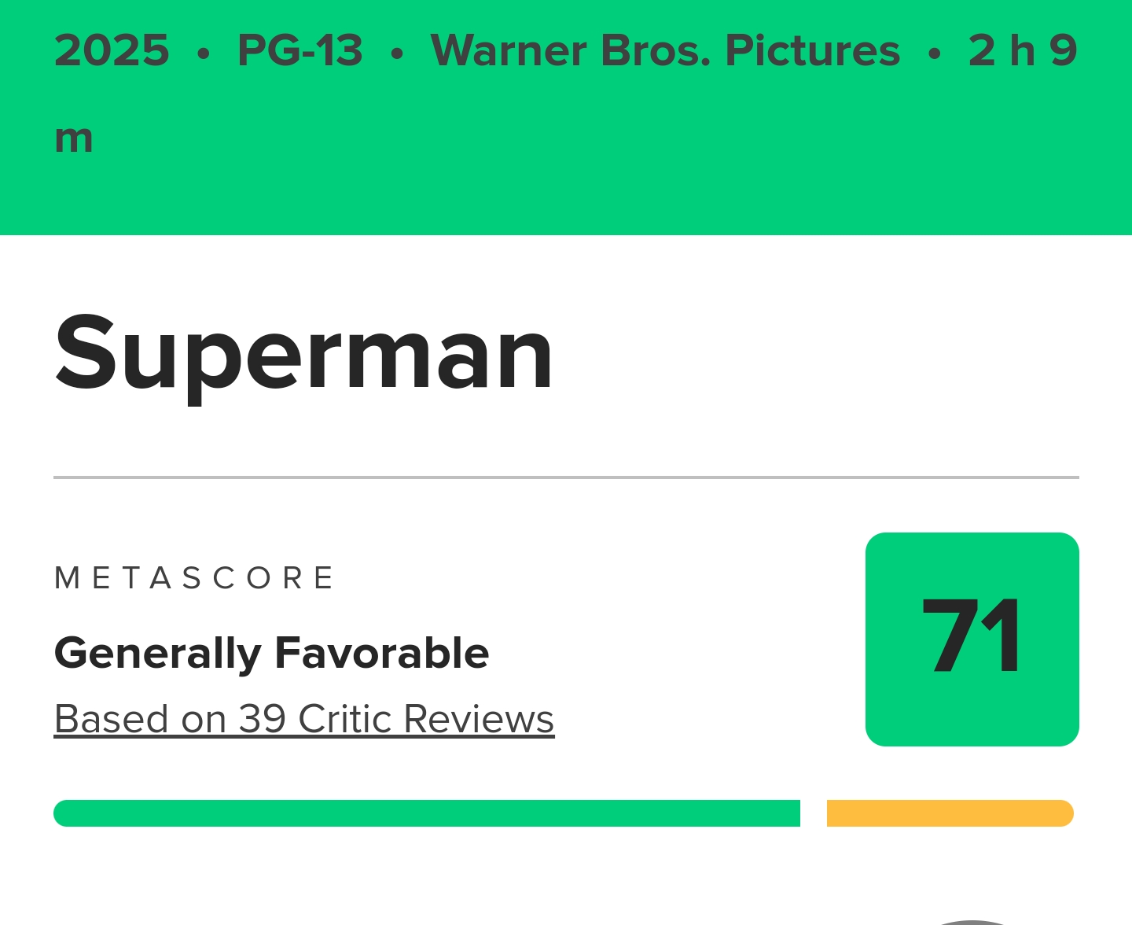1132x925 pixels.
Task: Click the wrapped 'm' runtime text
Action: point(74,138)
